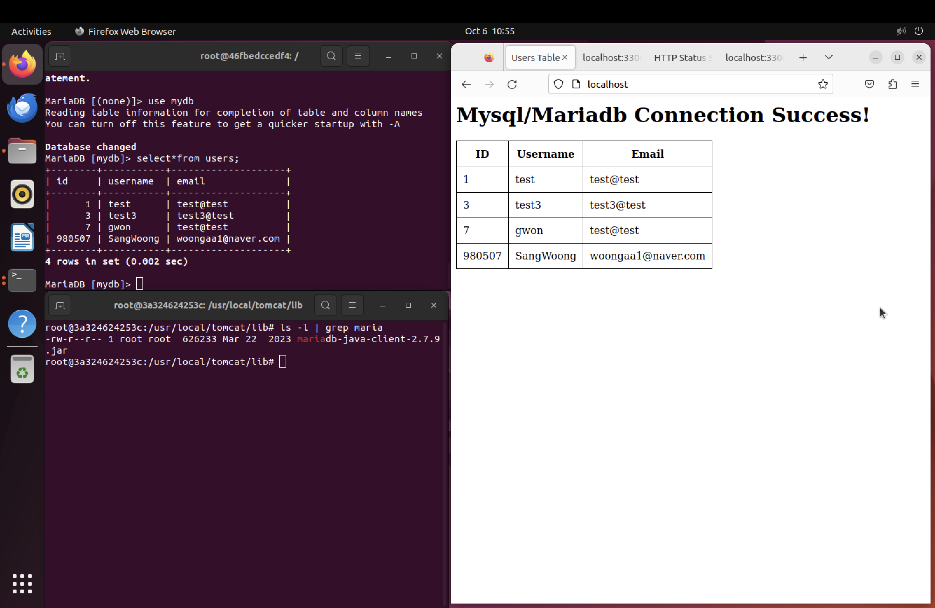Click the Firefox back arrow

coord(466,85)
